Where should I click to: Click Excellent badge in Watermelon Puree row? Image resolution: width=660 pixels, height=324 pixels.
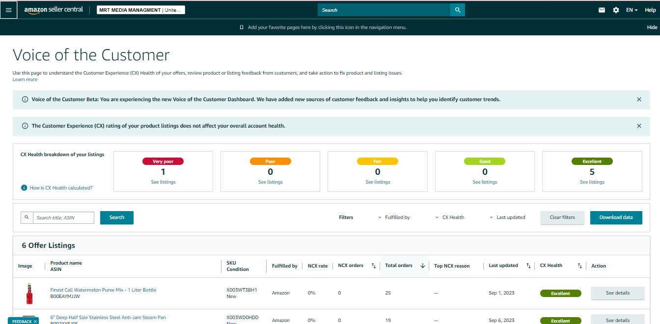[560, 294]
